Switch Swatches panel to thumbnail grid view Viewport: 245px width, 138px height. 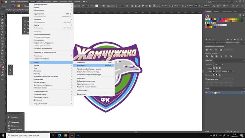coord(243,15)
